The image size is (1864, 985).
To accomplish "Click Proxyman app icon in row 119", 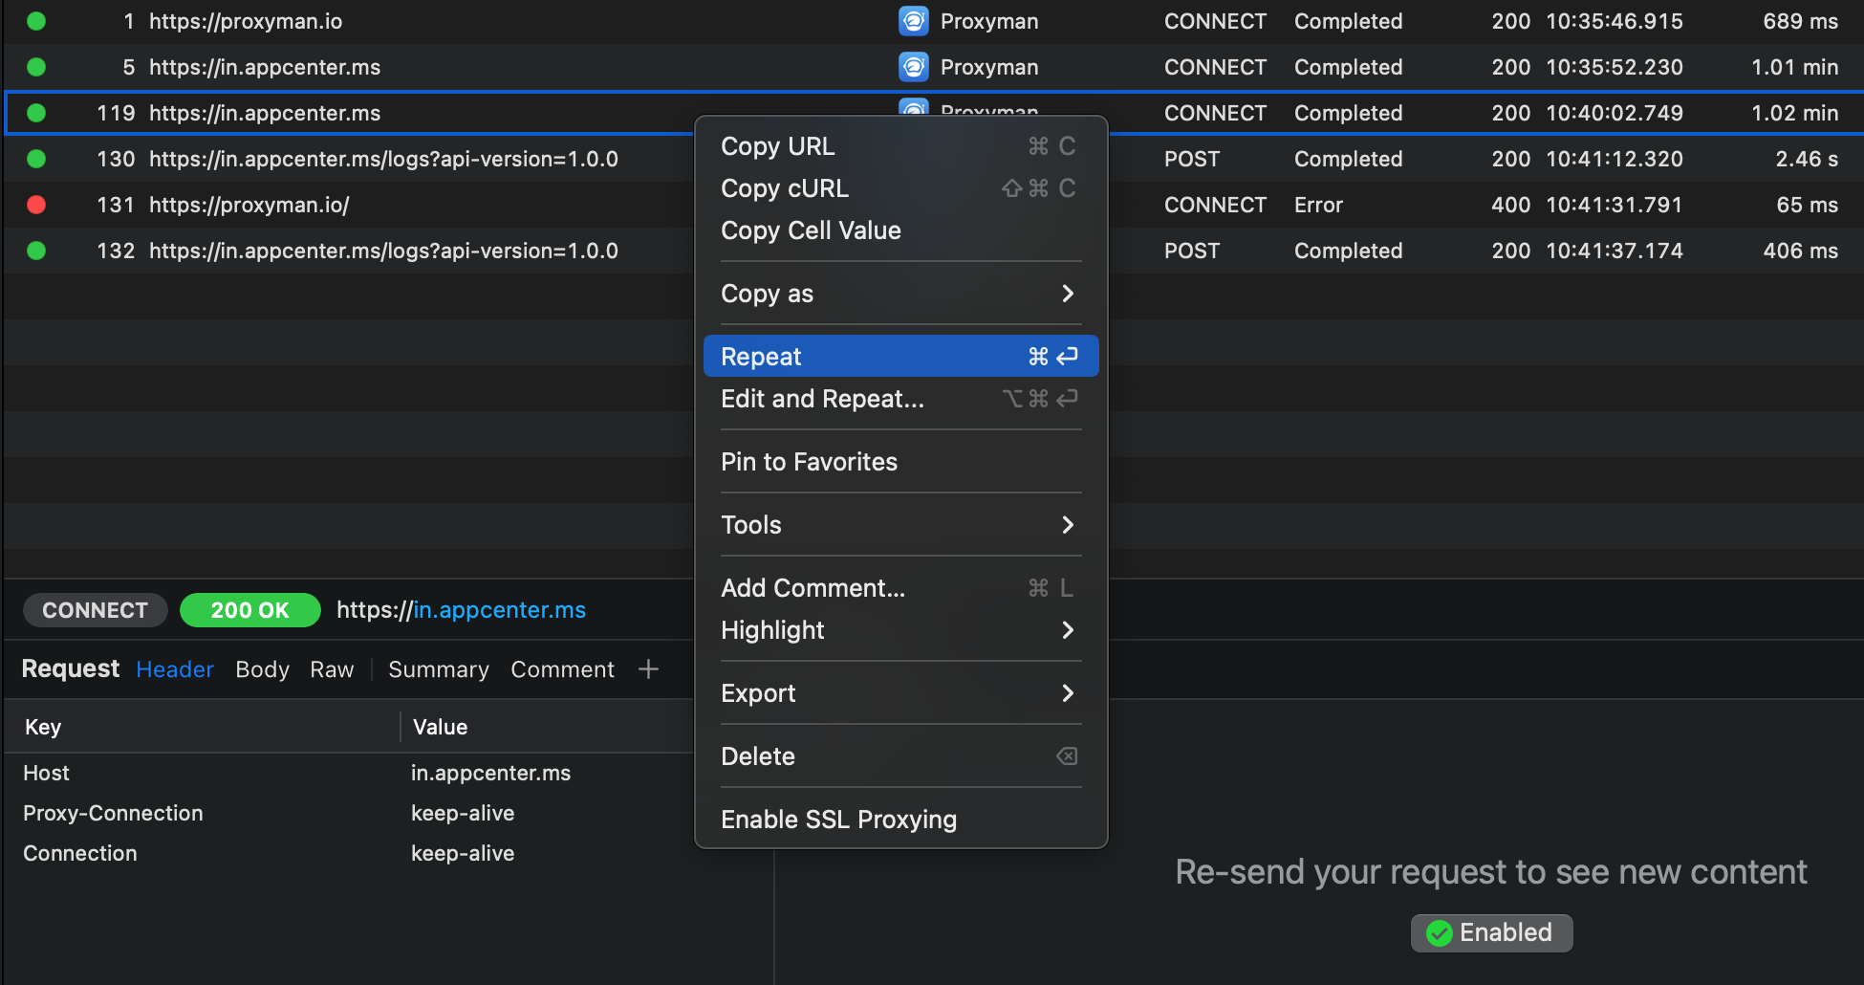I will click(x=914, y=107).
